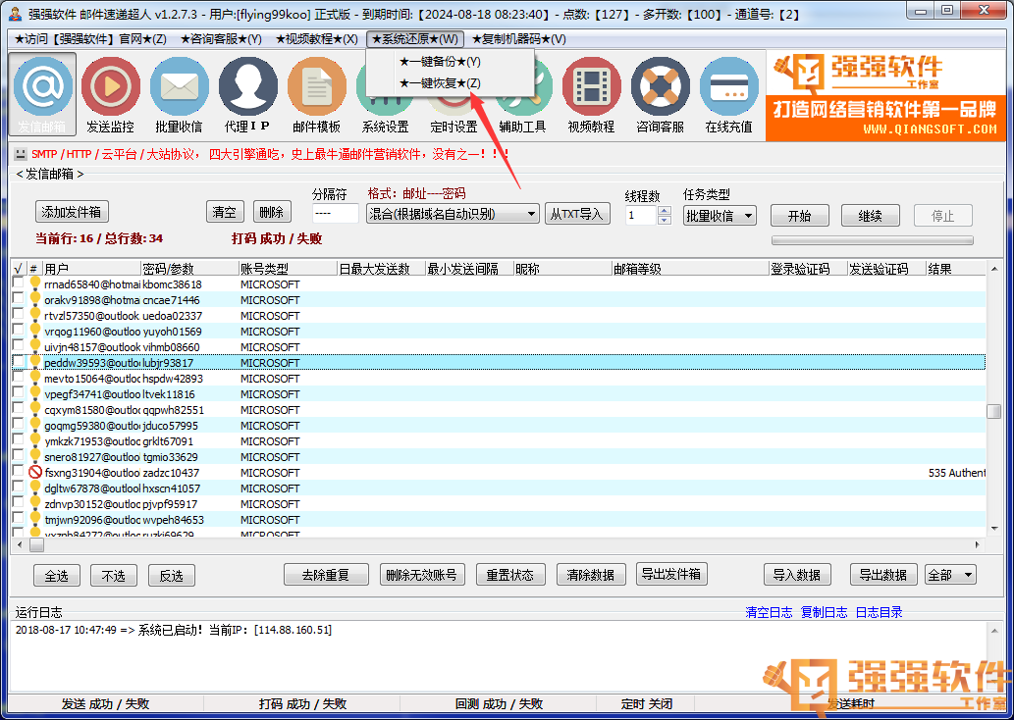This screenshot has width=1014, height=720.
Task: Choose ★一键备份★(Y) from the menu
Action: point(441,62)
